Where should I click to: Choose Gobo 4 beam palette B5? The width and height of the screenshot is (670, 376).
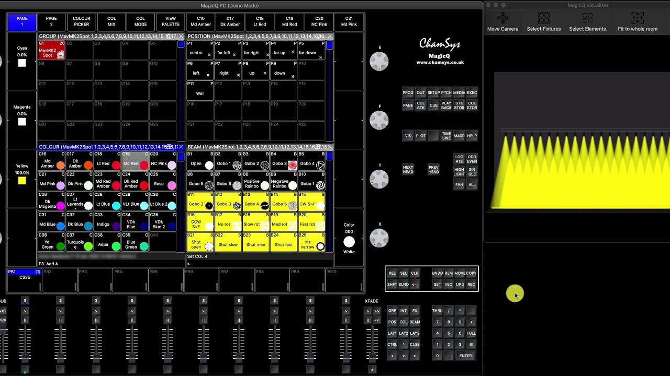(x=311, y=161)
